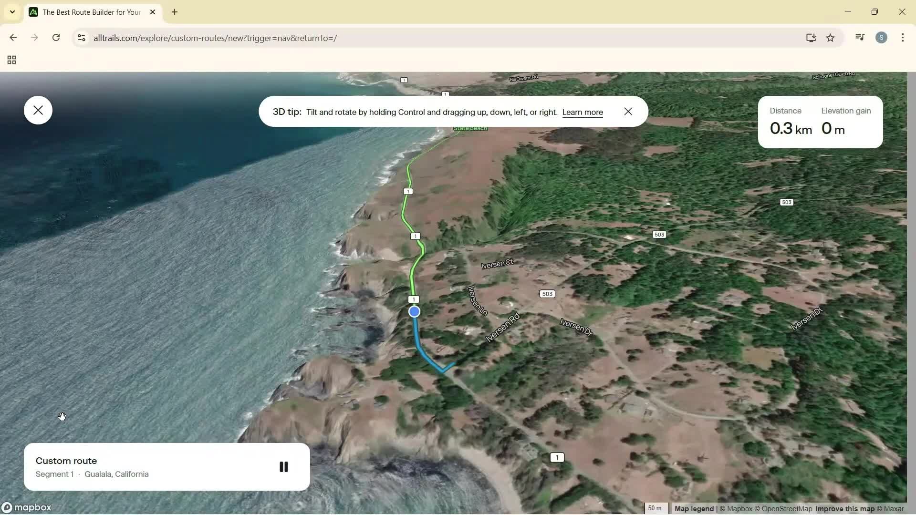Dismiss the 3D tip banner
916x515 pixels.
(628, 111)
